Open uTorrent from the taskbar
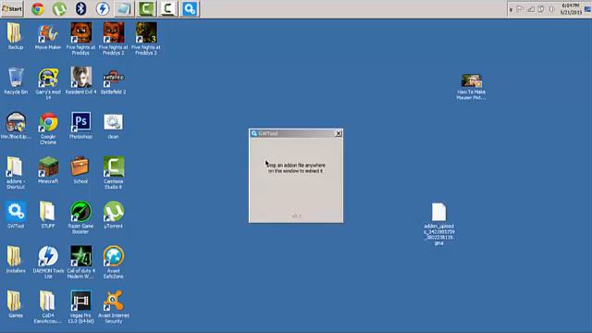Image resolution: width=592 pixels, height=333 pixels. click(x=59, y=8)
